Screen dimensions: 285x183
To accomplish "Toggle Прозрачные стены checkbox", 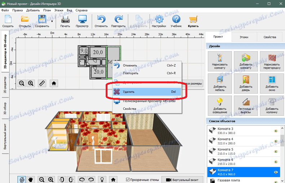I will coord(128,179).
